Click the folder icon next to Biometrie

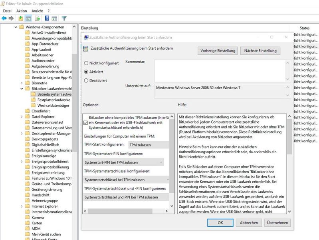click(x=28, y=83)
